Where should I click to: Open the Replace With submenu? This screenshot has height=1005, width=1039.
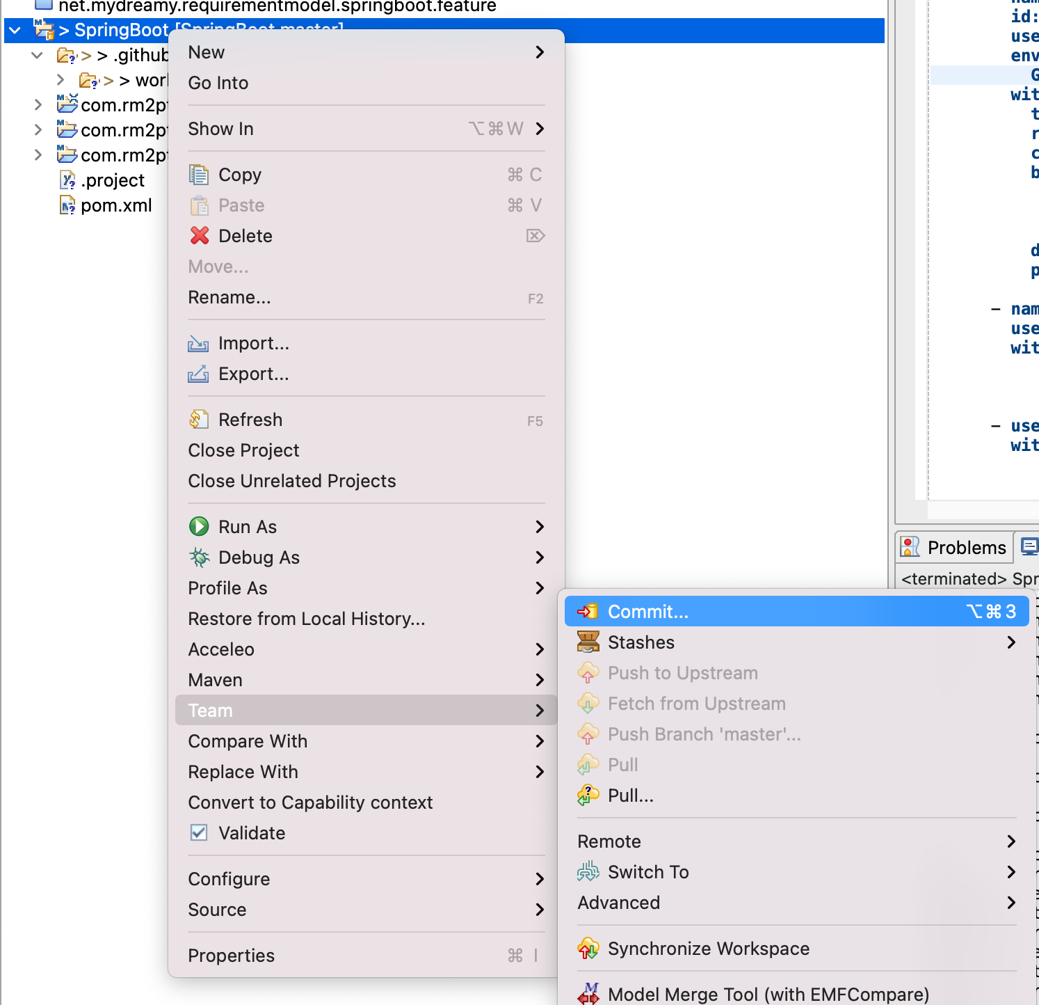click(366, 772)
